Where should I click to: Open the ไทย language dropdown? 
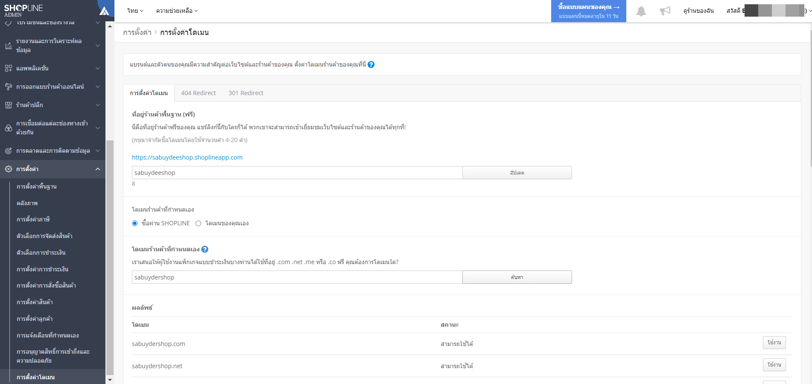point(135,11)
